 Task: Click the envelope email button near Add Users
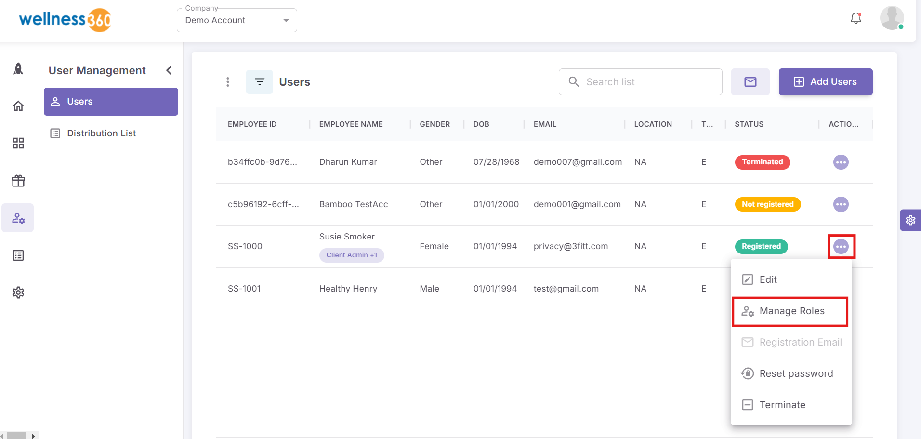(x=750, y=82)
